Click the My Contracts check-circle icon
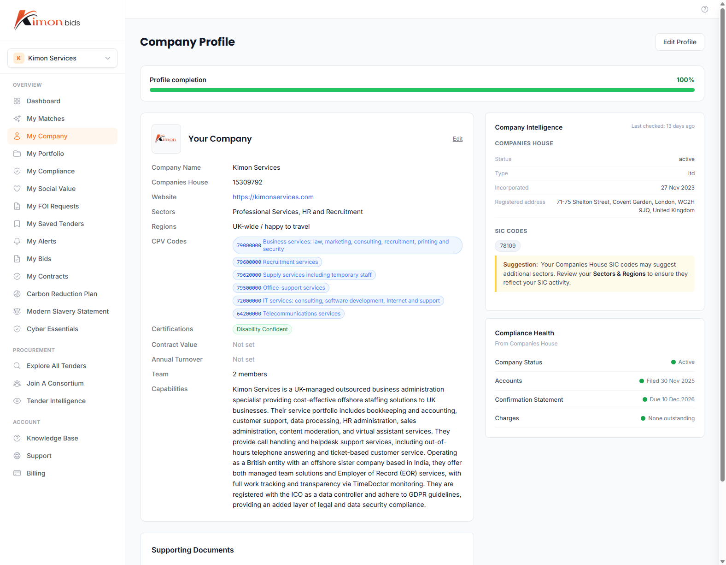This screenshot has width=726, height=565. pyautogui.click(x=17, y=276)
